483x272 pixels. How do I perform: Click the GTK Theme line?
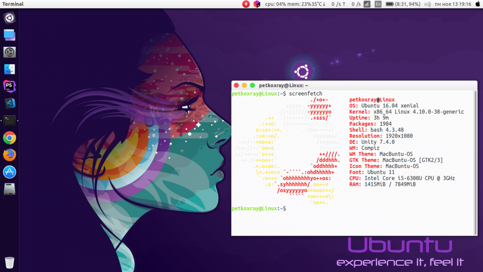point(396,160)
